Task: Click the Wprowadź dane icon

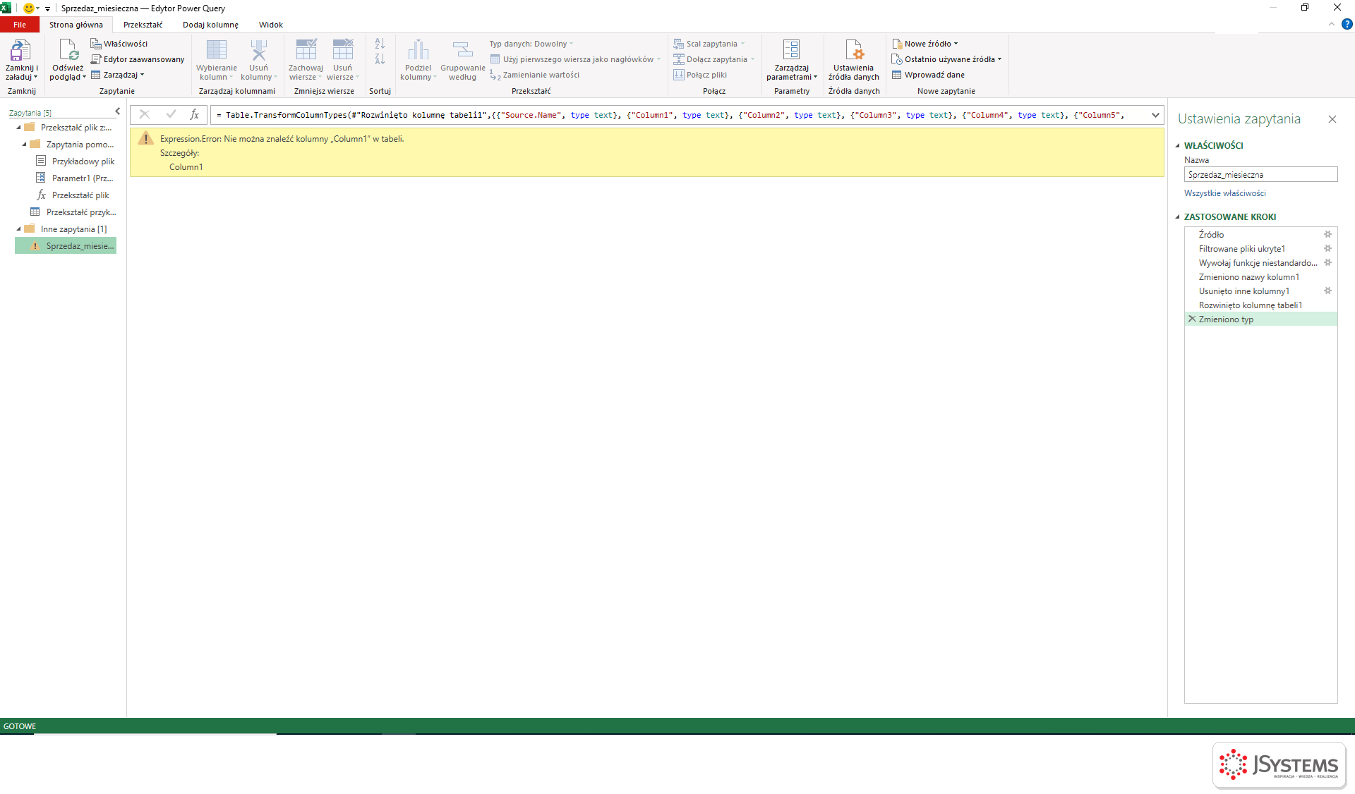Action: click(x=896, y=75)
